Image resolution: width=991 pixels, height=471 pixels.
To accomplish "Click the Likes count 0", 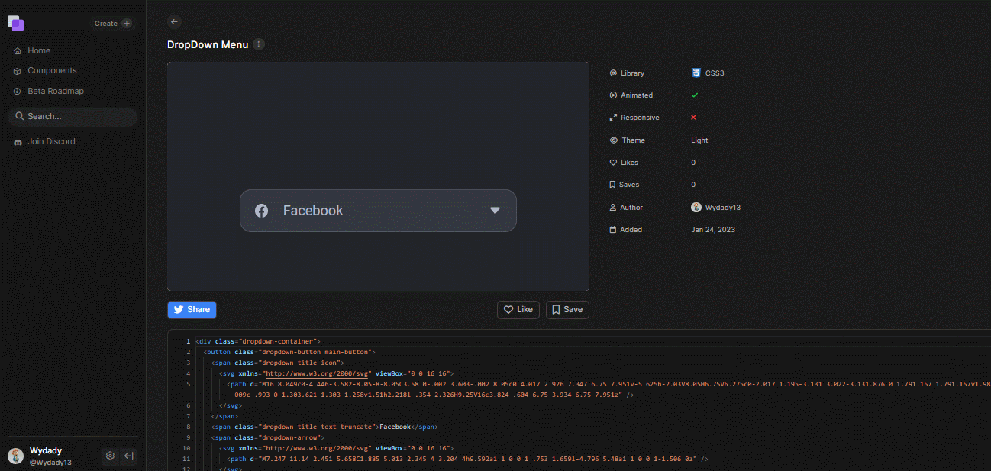I will [693, 163].
